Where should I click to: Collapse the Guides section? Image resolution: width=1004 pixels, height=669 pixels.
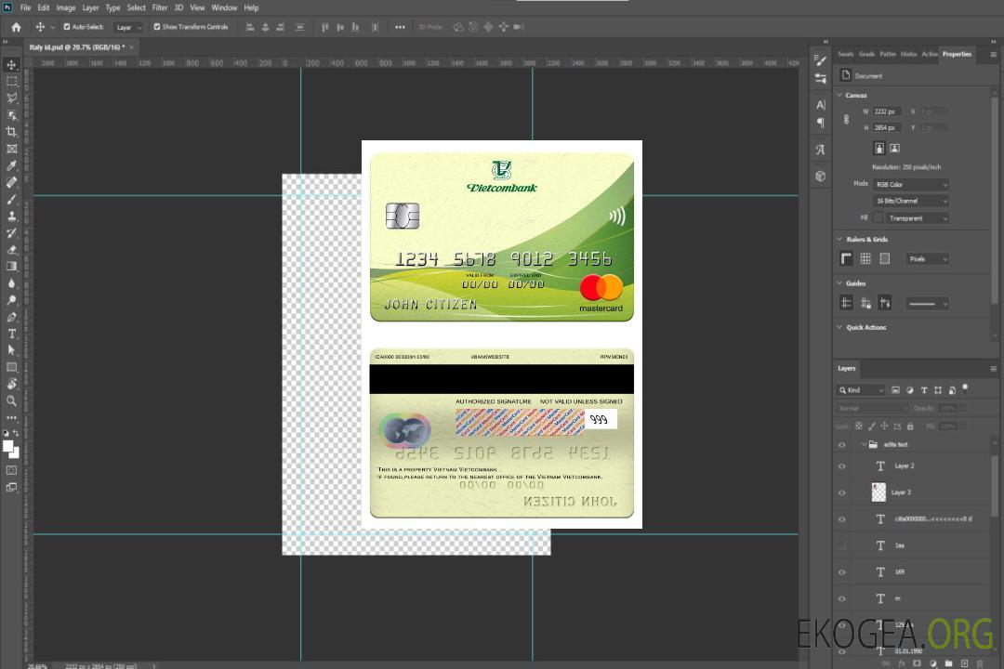coord(839,283)
